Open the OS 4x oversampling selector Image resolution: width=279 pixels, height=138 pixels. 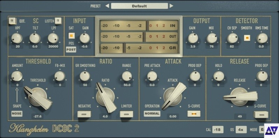tap(241, 130)
